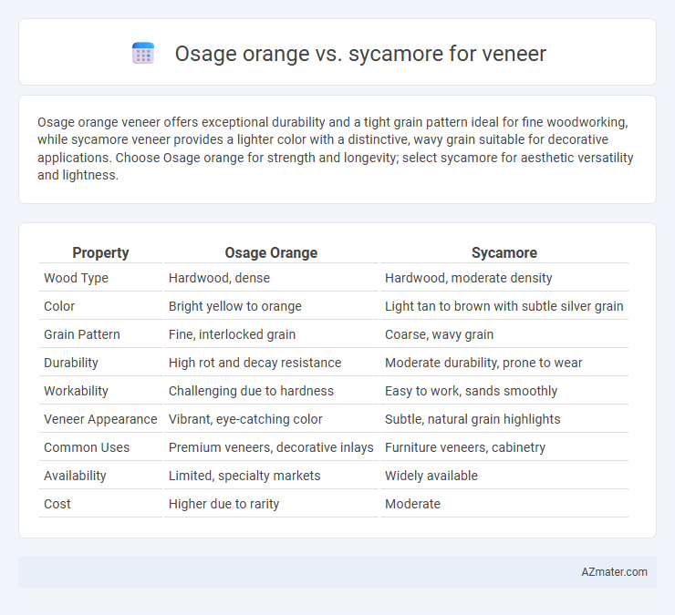
Task: Open the AZmater.com footer link
Action: tap(614, 572)
